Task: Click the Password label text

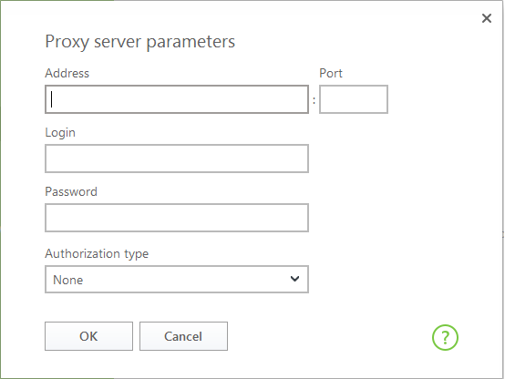Action: pyautogui.click(x=71, y=191)
